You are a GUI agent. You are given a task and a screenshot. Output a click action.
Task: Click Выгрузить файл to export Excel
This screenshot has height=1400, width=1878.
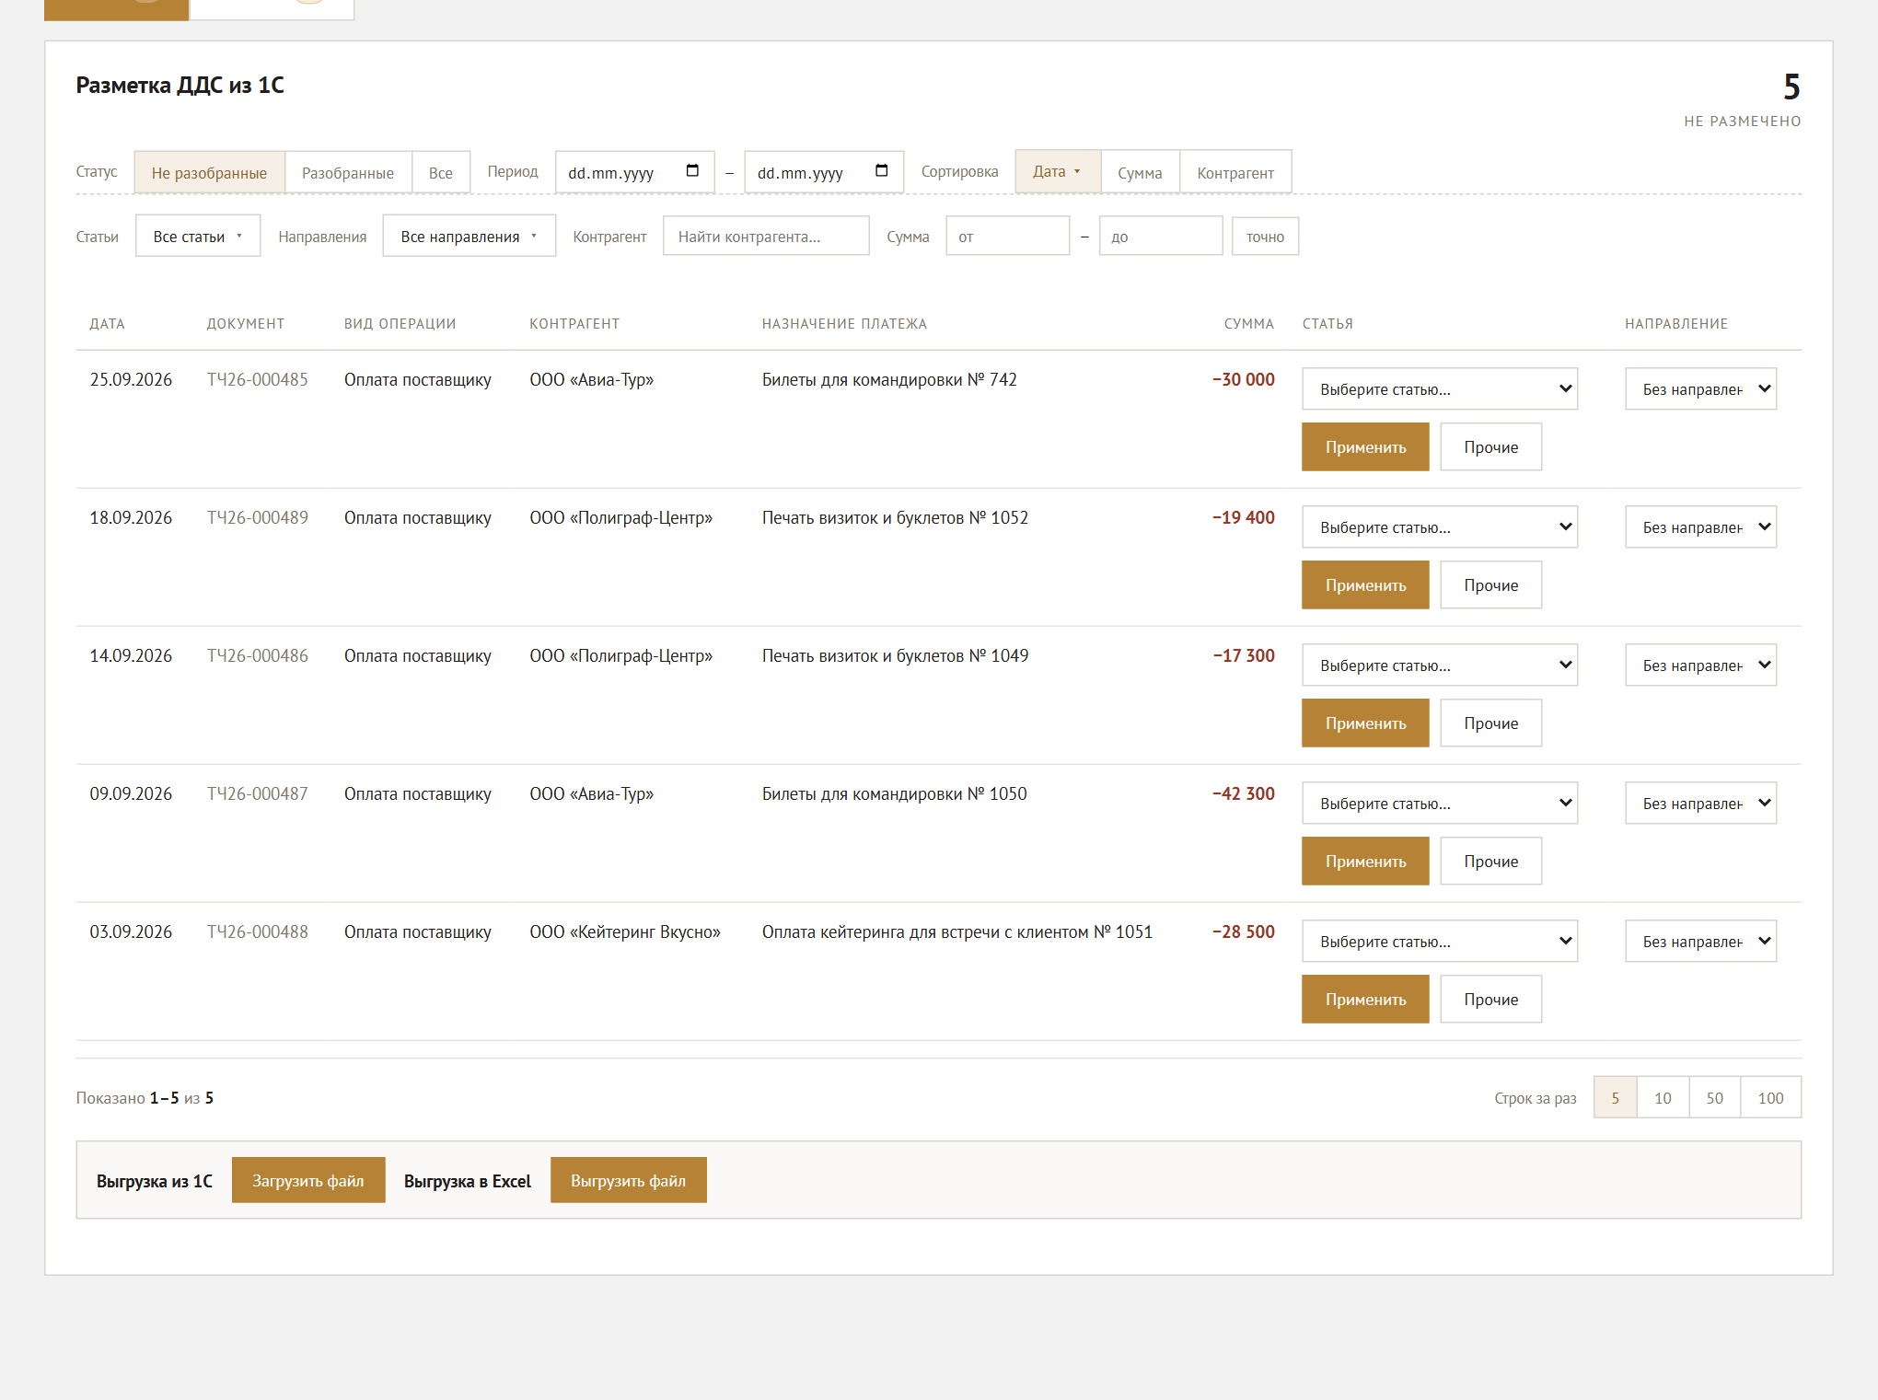pyautogui.click(x=629, y=1181)
